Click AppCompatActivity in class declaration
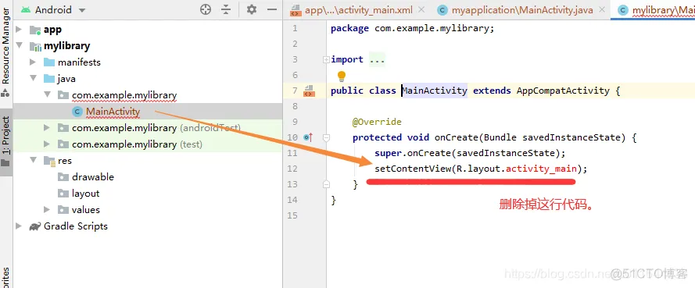The width and height of the screenshot is (695, 288). pos(563,91)
